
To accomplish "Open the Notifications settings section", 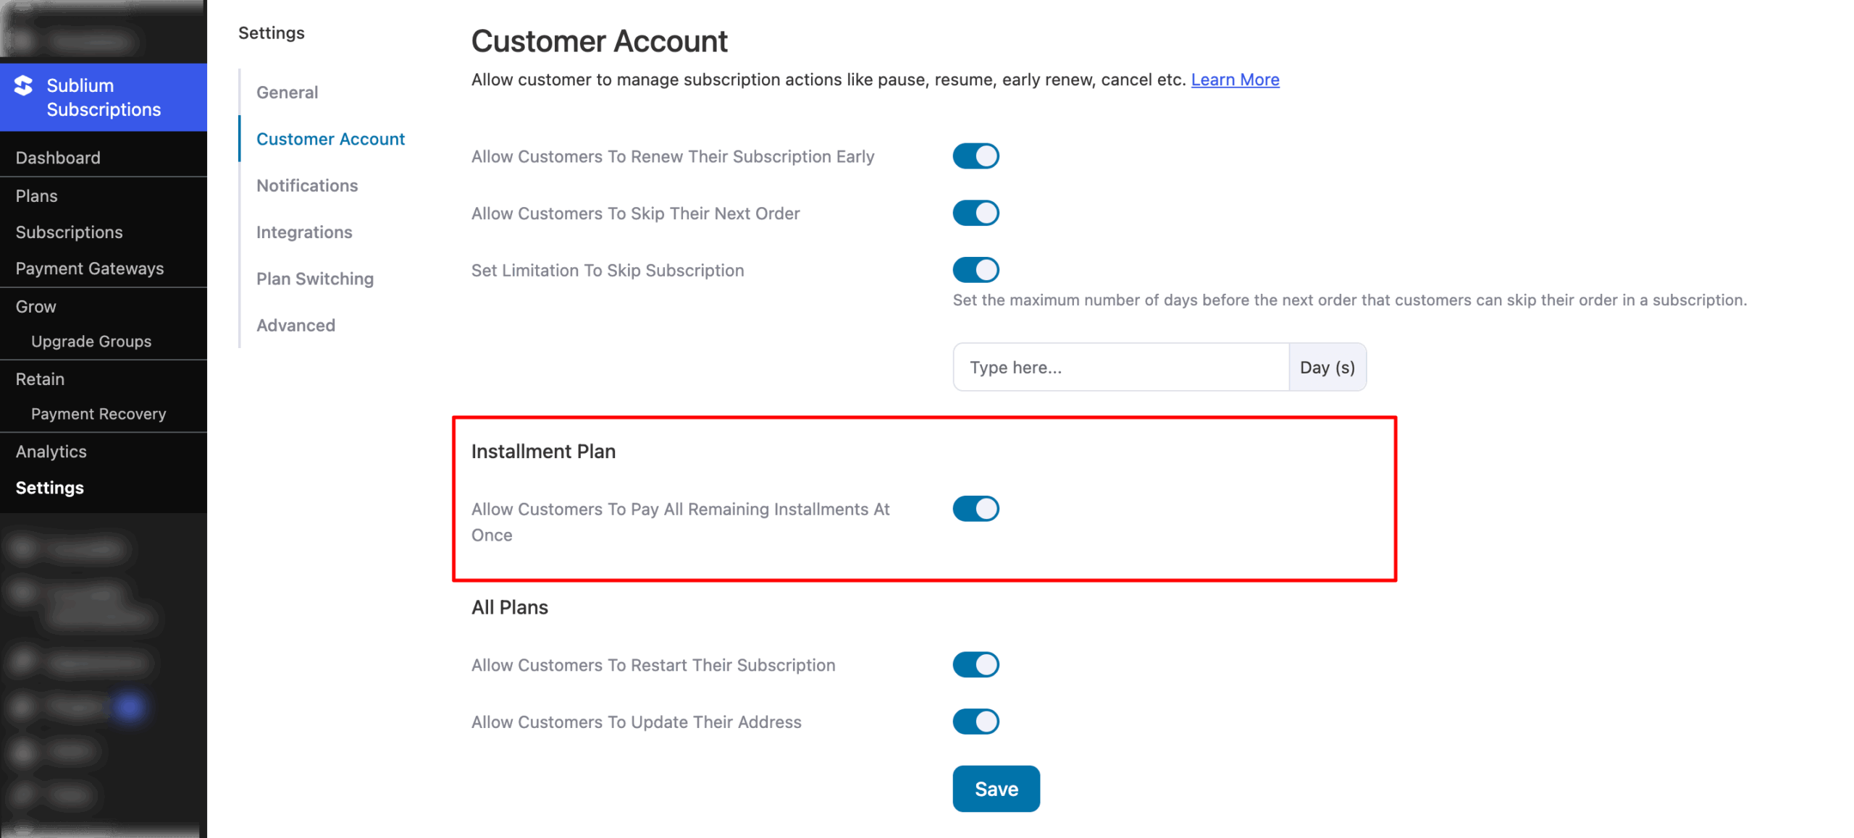I will tap(307, 185).
